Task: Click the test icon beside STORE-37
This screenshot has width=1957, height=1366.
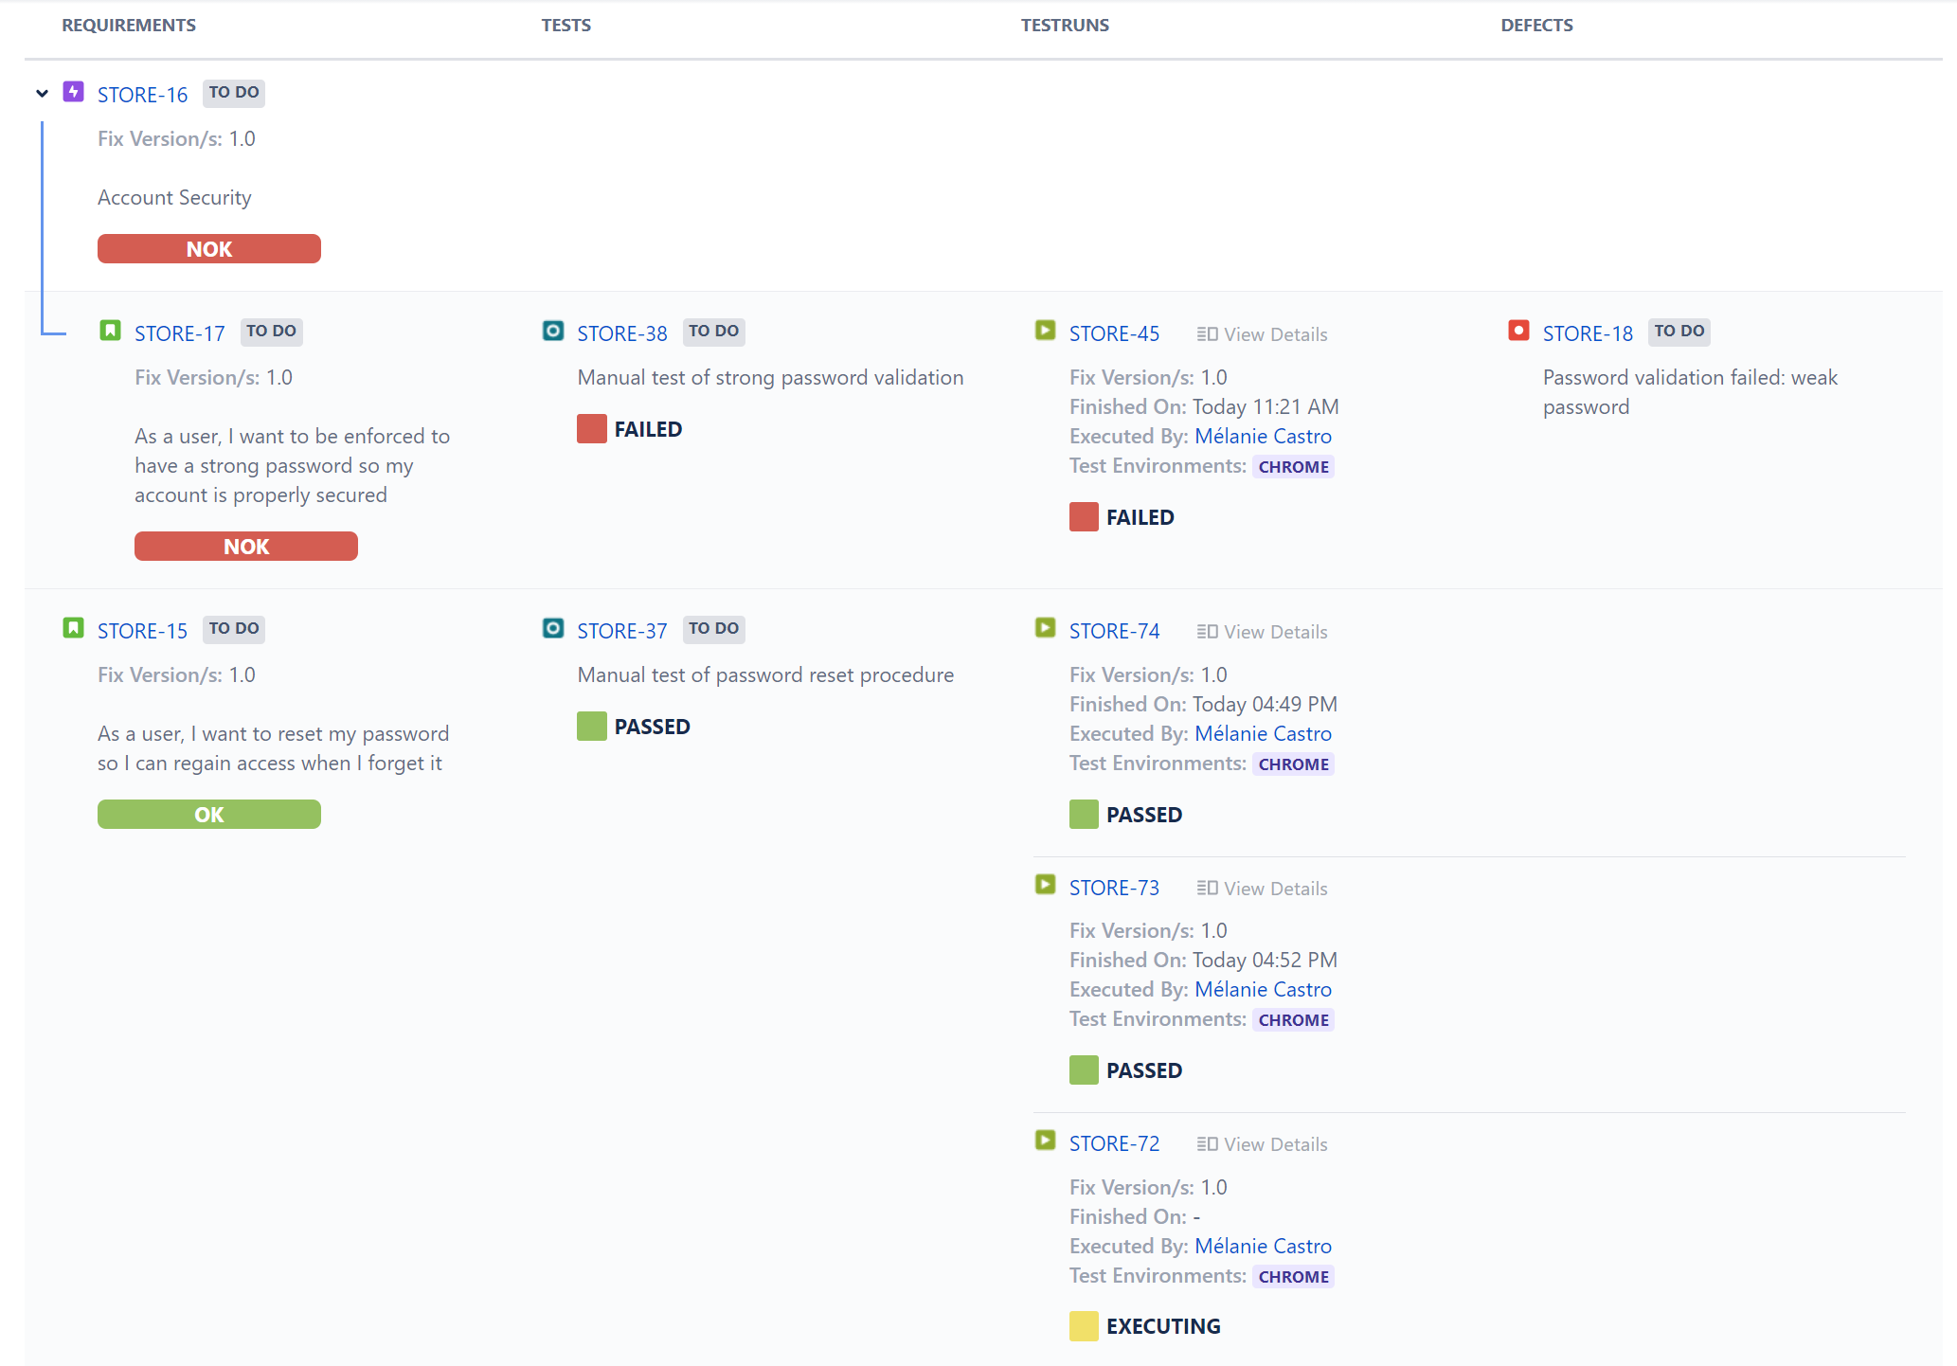Action: tap(553, 628)
